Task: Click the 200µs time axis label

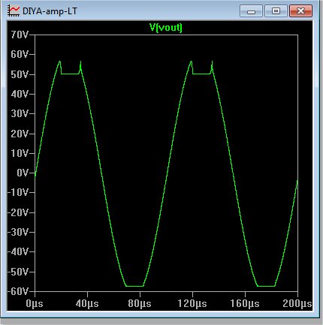Action: coord(297,303)
